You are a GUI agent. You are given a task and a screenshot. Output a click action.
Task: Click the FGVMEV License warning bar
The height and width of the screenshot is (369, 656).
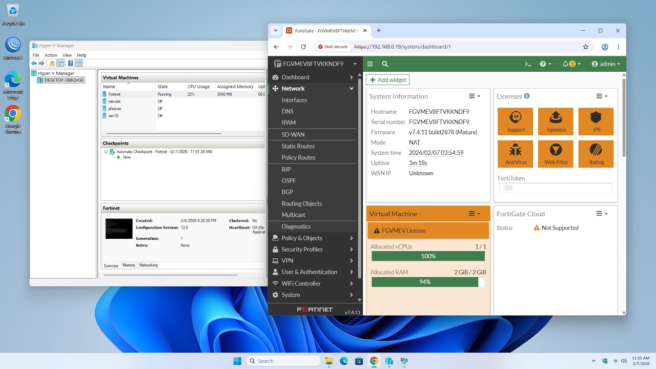coord(428,231)
